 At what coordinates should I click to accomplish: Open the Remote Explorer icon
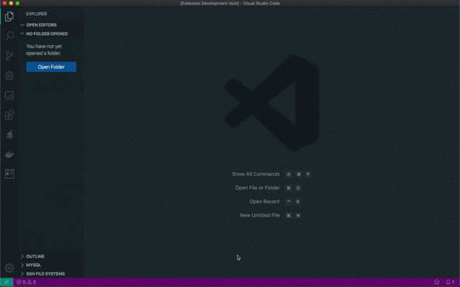(9, 95)
